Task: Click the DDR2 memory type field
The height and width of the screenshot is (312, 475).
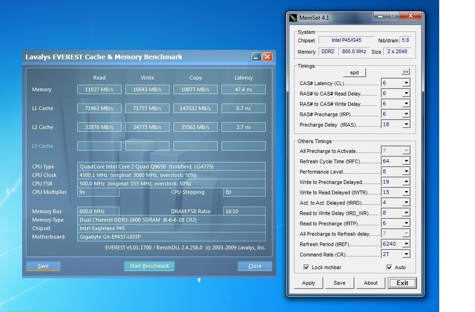Action: 328,51
